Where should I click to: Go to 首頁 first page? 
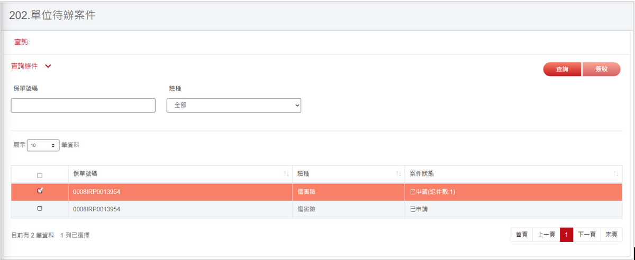point(522,235)
